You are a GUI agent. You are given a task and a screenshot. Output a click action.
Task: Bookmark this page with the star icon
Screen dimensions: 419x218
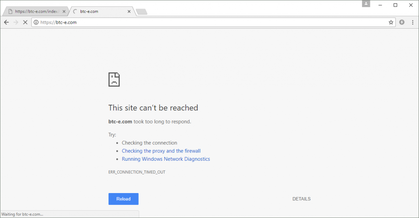391,22
